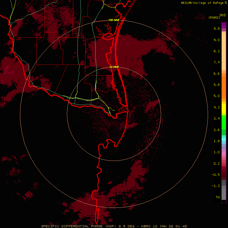
Task: Pick the yellow legend color band
Action: (x=224, y=108)
